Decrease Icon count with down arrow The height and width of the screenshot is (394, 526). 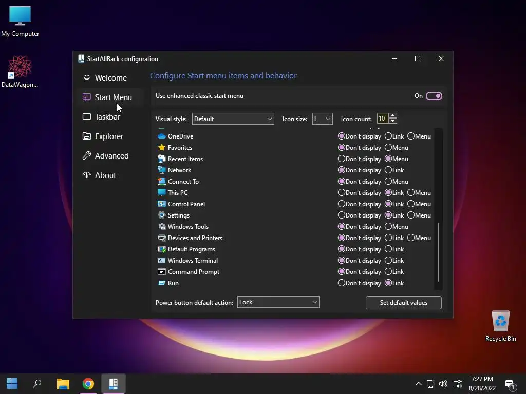(392, 121)
